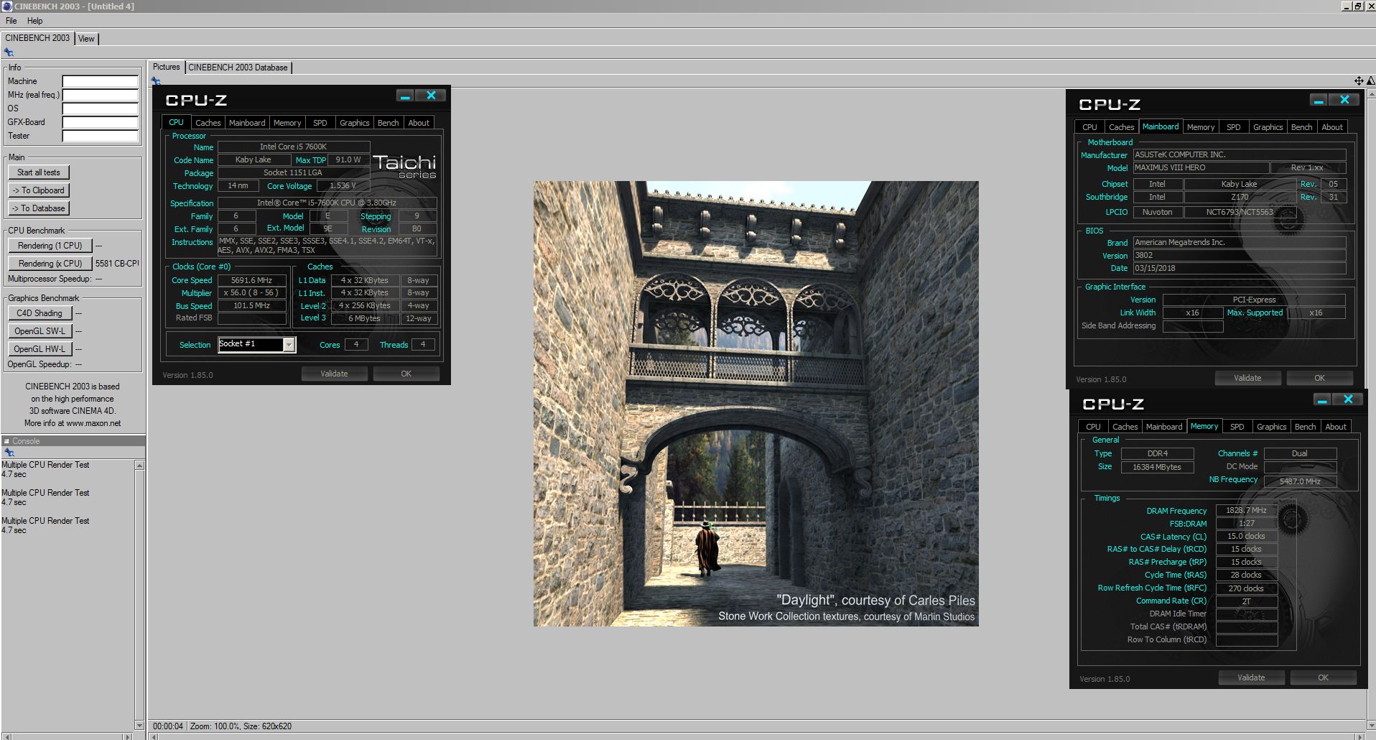Close the CPU-Z window showing the Mainboard tab
Image resolution: width=1376 pixels, height=740 pixels.
pyautogui.click(x=1344, y=100)
